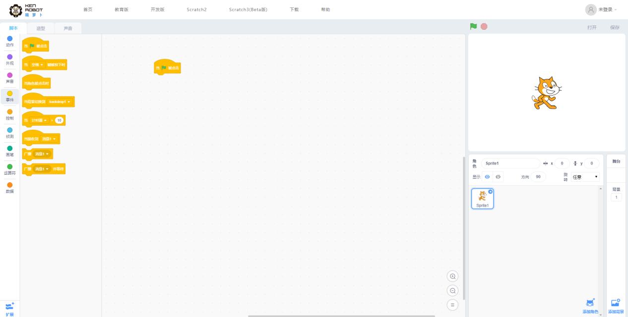Open the backdrop1 dropdown in palette block
Screen dimensions: 628x317
tap(60, 102)
